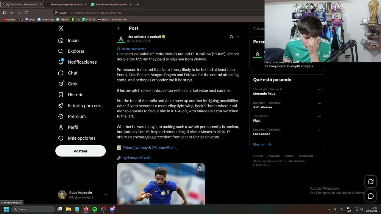The image size is (381, 214).
Task: Open the twitch bookmark
Action: point(30,20)
